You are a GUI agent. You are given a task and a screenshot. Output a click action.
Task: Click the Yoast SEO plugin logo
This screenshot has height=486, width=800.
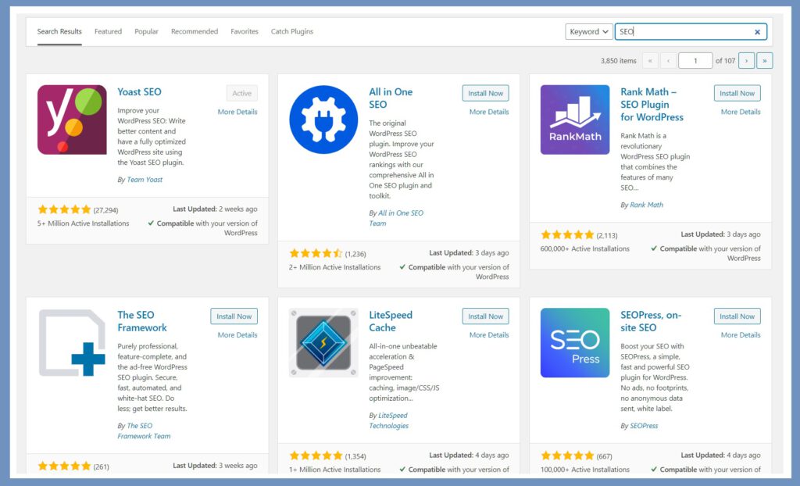72,120
